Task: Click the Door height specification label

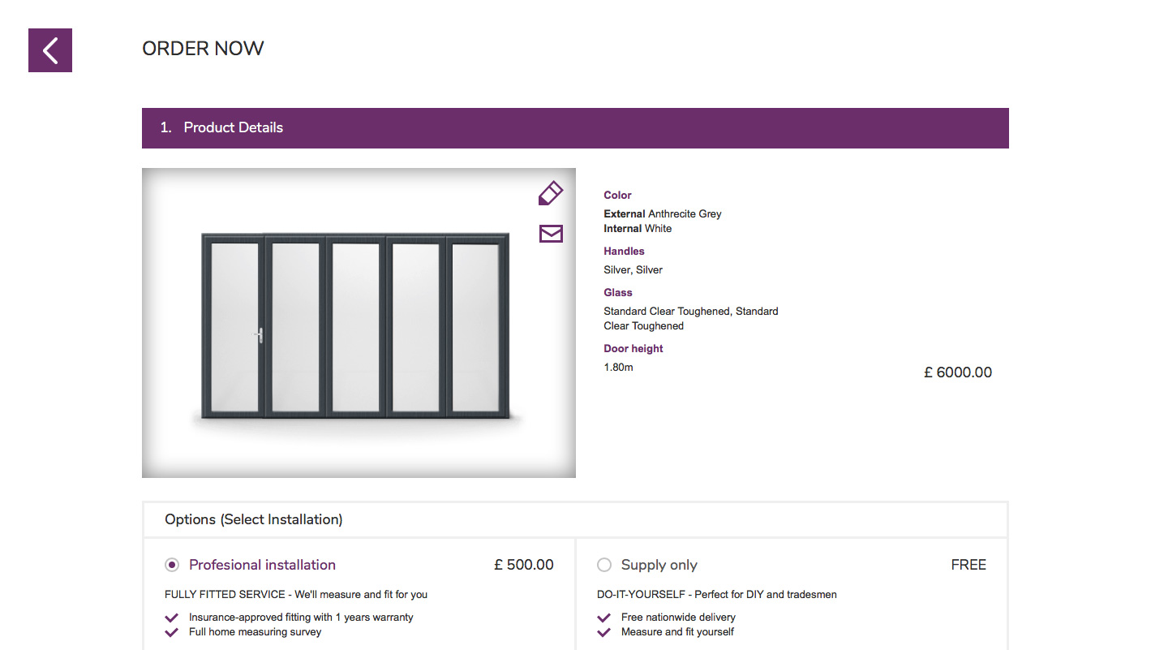Action: (633, 349)
